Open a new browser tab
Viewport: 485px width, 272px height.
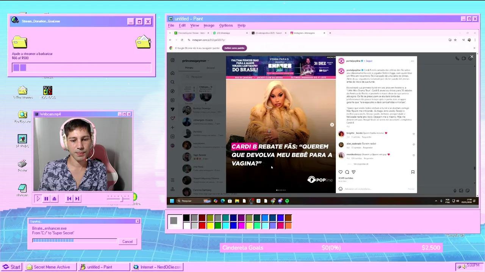(330, 33)
